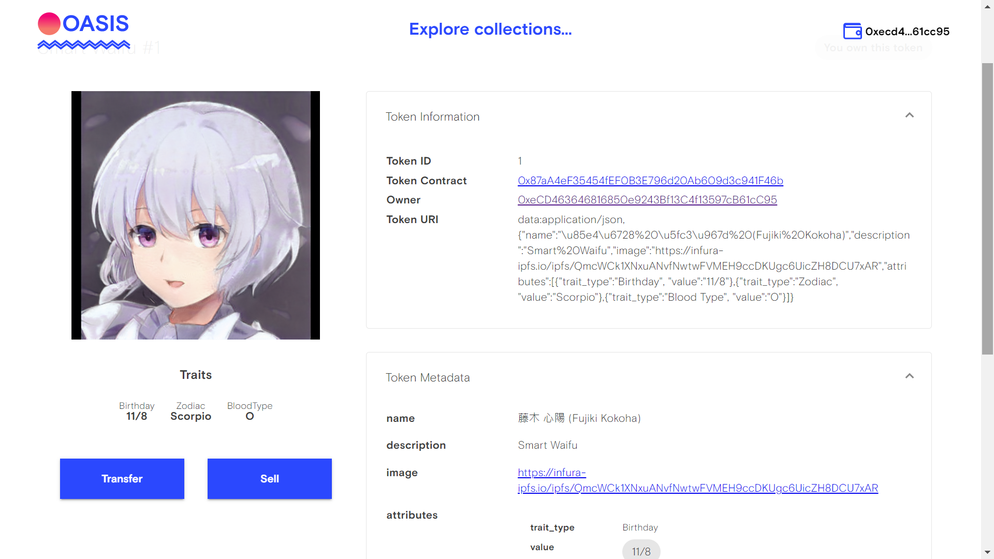Click the Smart Waifu description value

(548, 445)
